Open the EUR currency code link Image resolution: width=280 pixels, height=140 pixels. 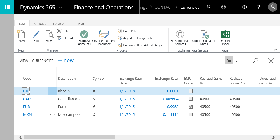27,107
